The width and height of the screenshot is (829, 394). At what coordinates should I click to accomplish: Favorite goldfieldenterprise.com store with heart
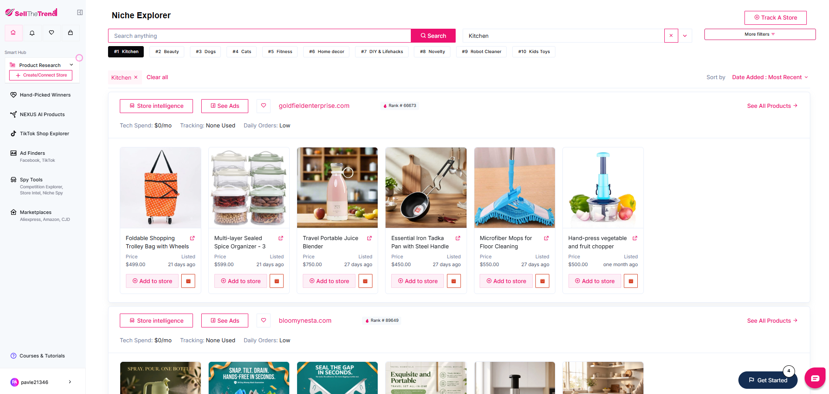(264, 106)
